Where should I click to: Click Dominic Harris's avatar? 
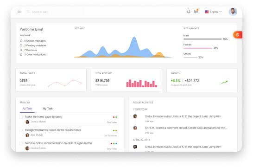coord(27,148)
